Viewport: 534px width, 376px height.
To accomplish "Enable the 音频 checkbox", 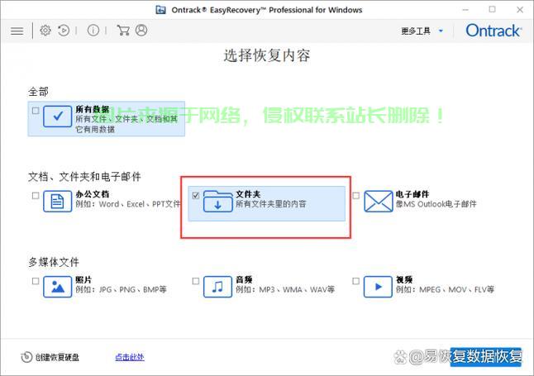I will (196, 281).
